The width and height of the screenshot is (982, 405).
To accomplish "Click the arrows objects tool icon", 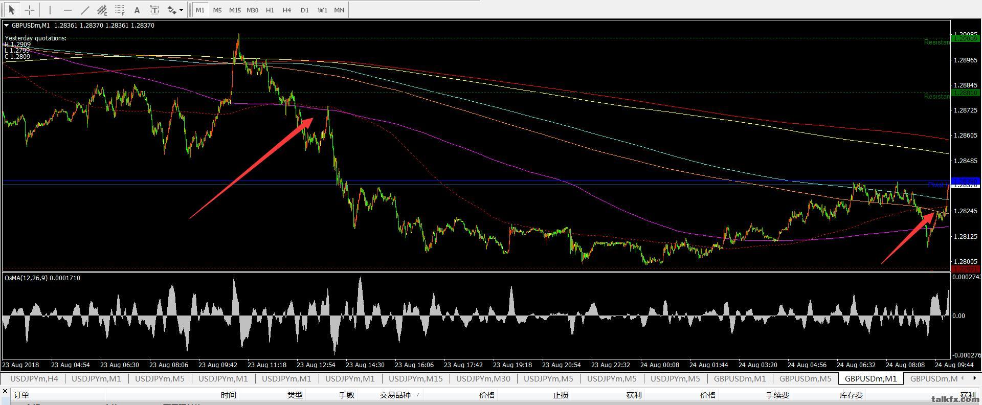I will (x=172, y=10).
